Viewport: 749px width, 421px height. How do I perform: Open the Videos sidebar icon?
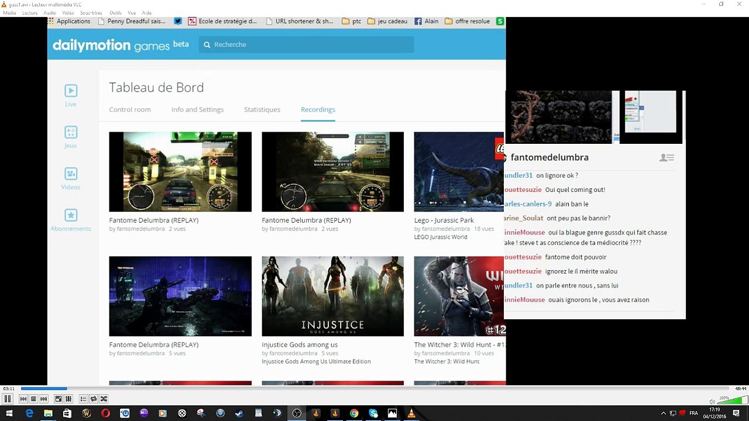click(71, 178)
